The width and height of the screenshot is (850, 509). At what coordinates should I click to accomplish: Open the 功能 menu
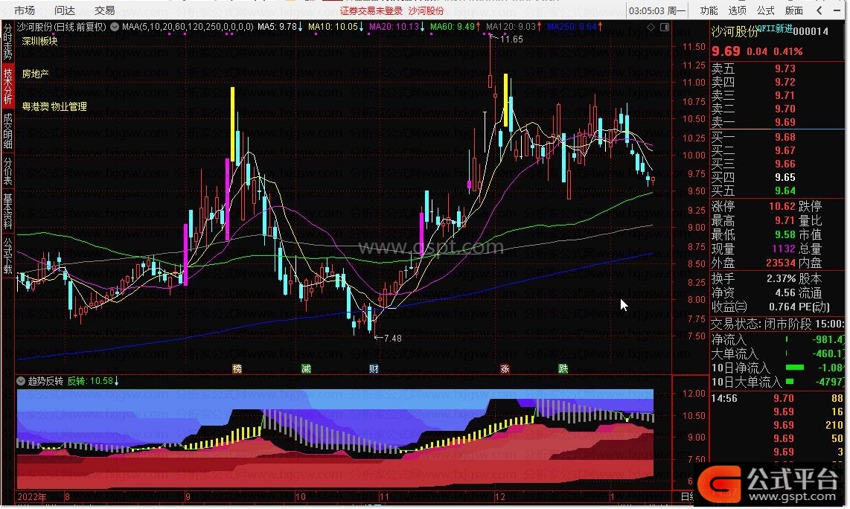pyautogui.click(x=709, y=10)
